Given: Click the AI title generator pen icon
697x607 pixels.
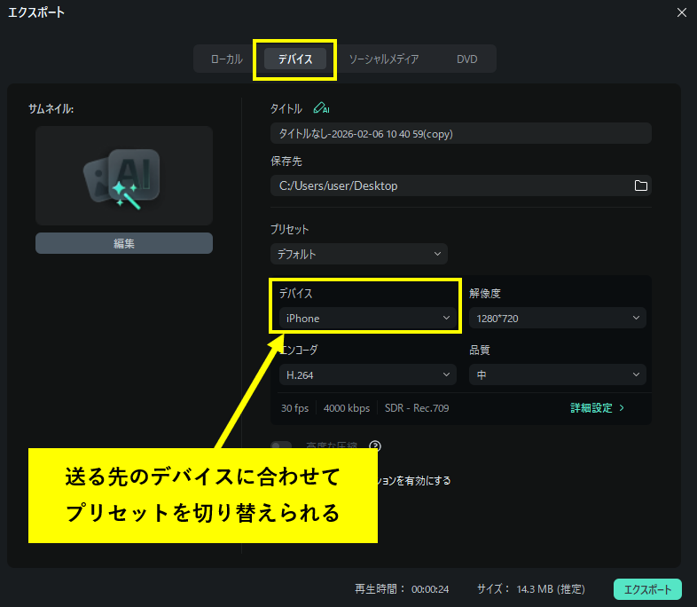Looking at the screenshot, I should 321,108.
